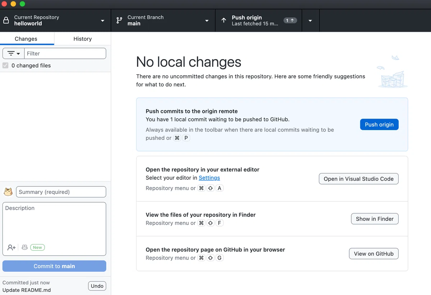Undo the last commit
431x295 pixels.
[x=97, y=286]
